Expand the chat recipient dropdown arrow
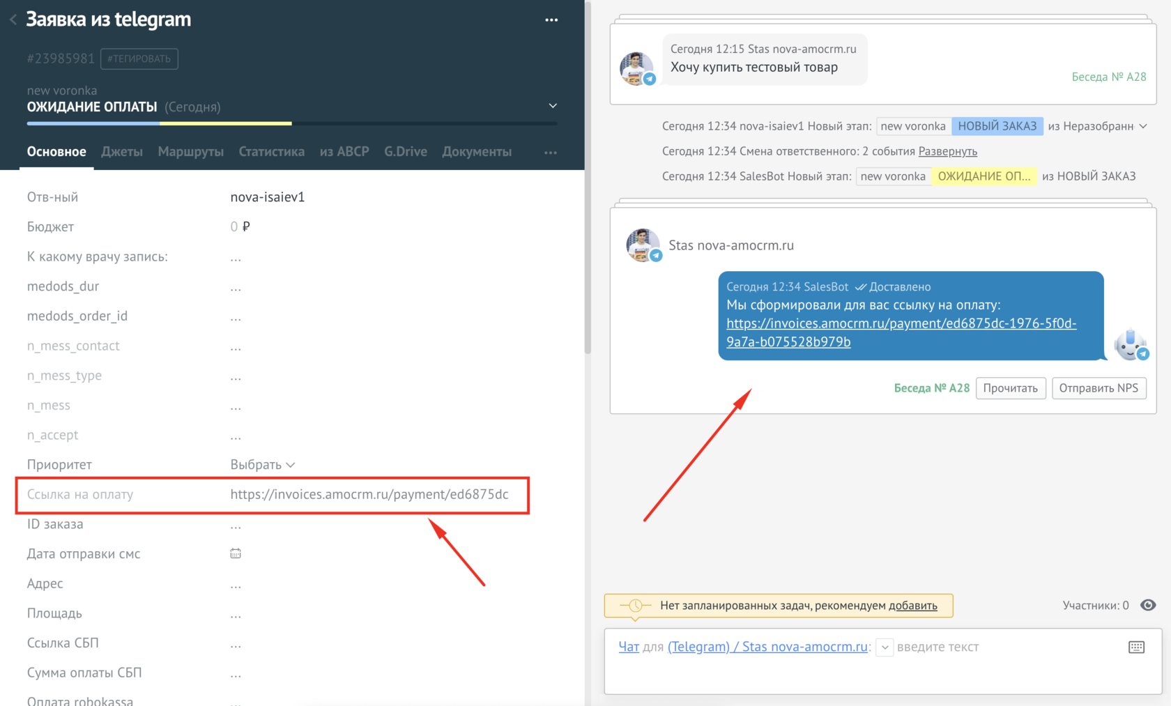The width and height of the screenshot is (1171, 706). pyautogui.click(x=885, y=647)
